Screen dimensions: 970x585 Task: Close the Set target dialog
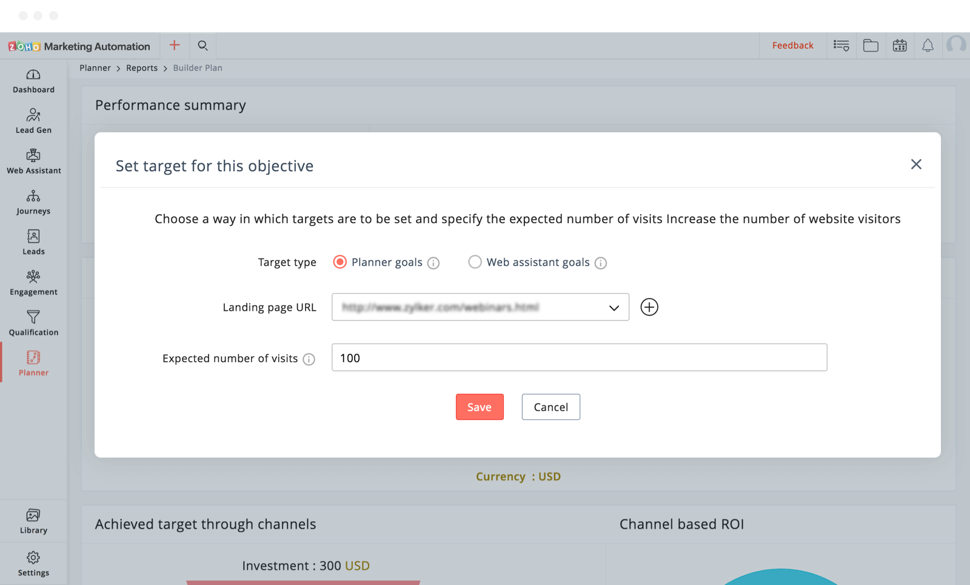pos(916,164)
